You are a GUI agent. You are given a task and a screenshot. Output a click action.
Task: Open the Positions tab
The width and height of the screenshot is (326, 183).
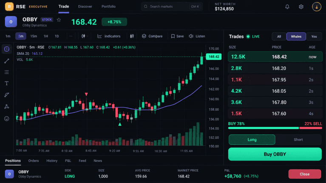coord(13,161)
